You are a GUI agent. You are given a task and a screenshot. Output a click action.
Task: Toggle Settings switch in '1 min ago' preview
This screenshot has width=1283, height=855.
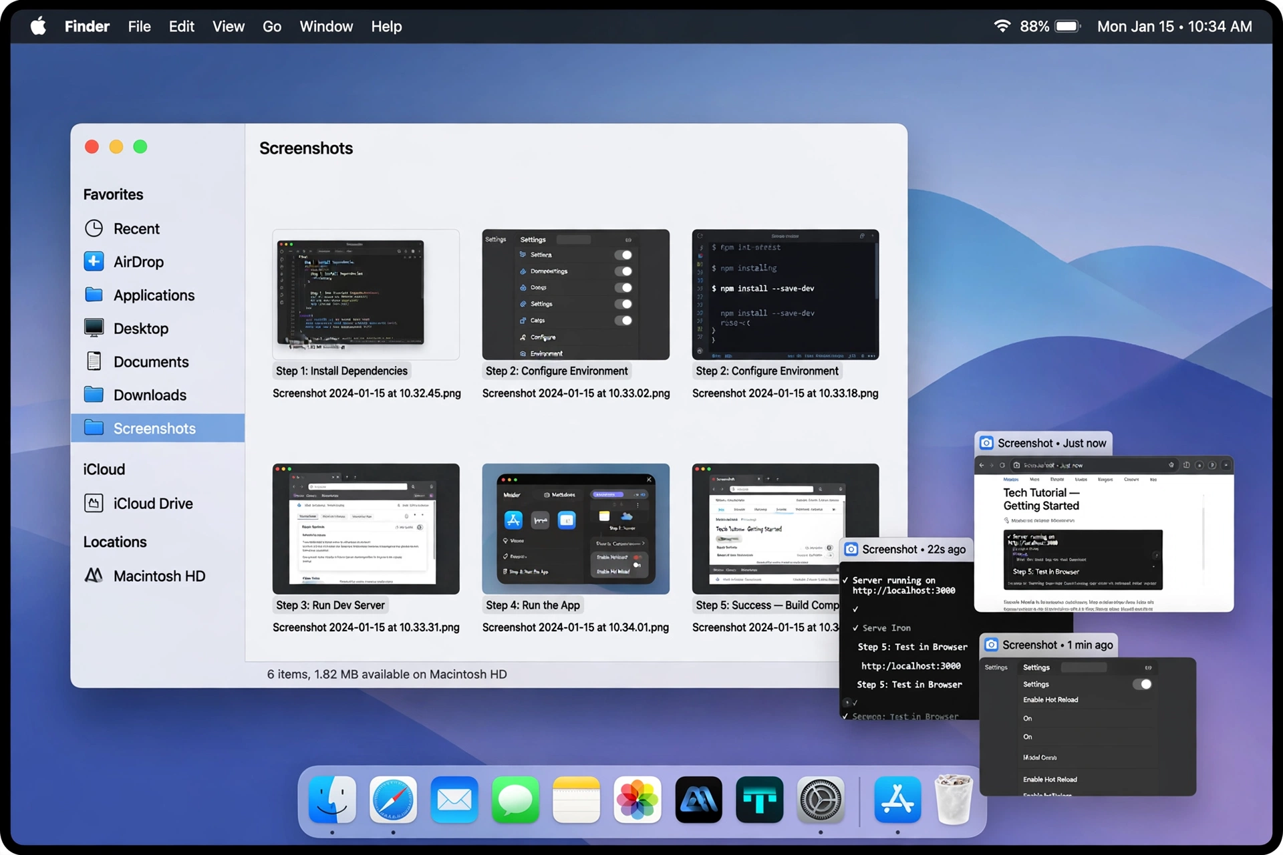pyautogui.click(x=1142, y=684)
